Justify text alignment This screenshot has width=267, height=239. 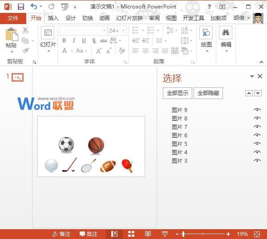165,51
